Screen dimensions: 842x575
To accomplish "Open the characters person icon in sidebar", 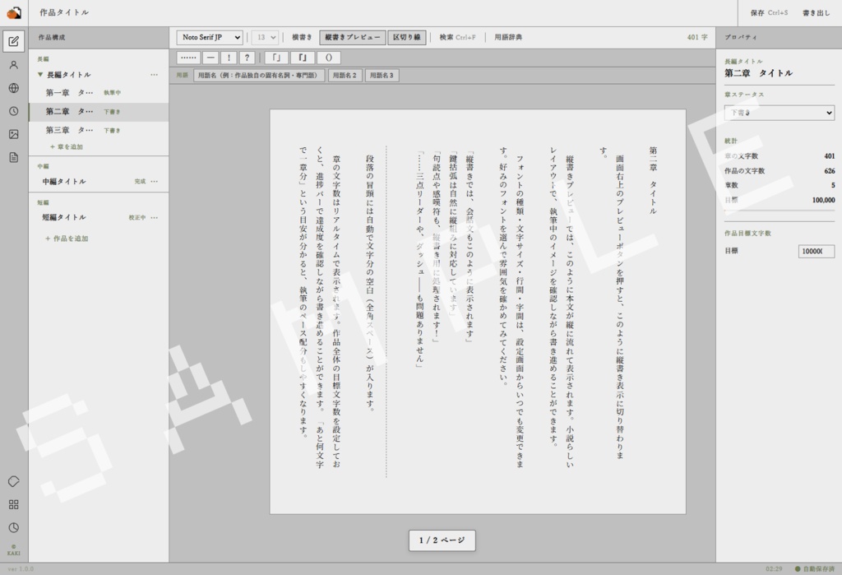I will click(x=14, y=65).
